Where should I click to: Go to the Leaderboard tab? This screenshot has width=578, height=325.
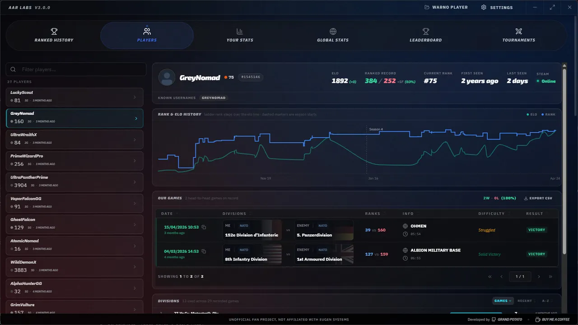coord(426,36)
